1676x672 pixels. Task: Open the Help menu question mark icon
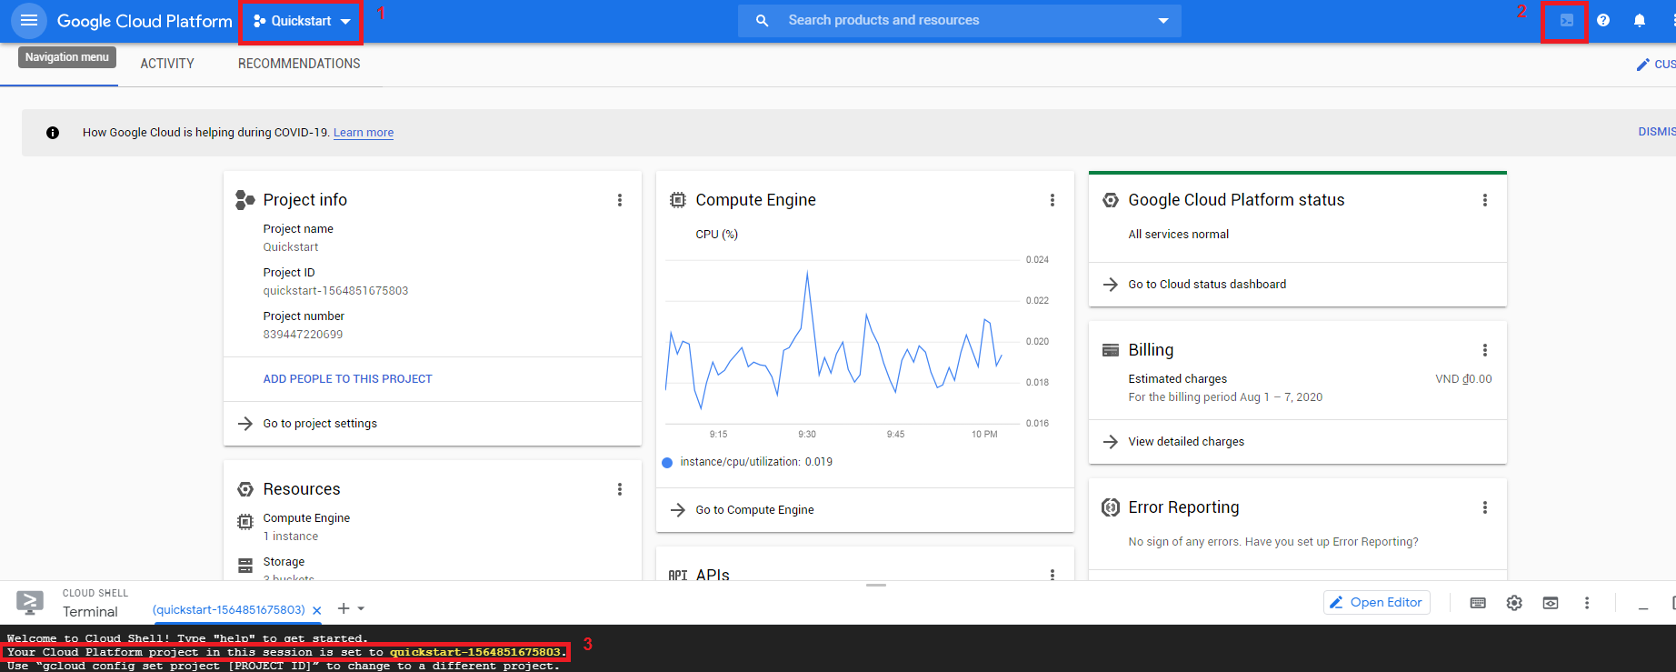point(1603,20)
